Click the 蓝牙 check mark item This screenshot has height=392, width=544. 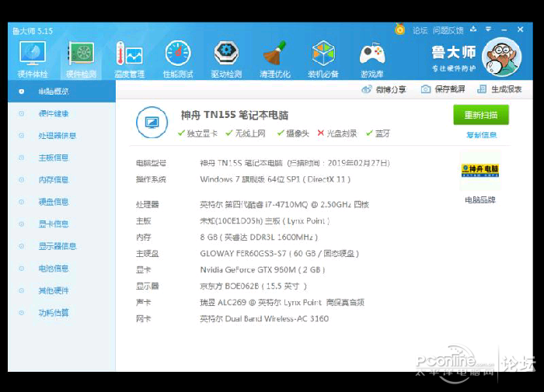pyautogui.click(x=378, y=134)
